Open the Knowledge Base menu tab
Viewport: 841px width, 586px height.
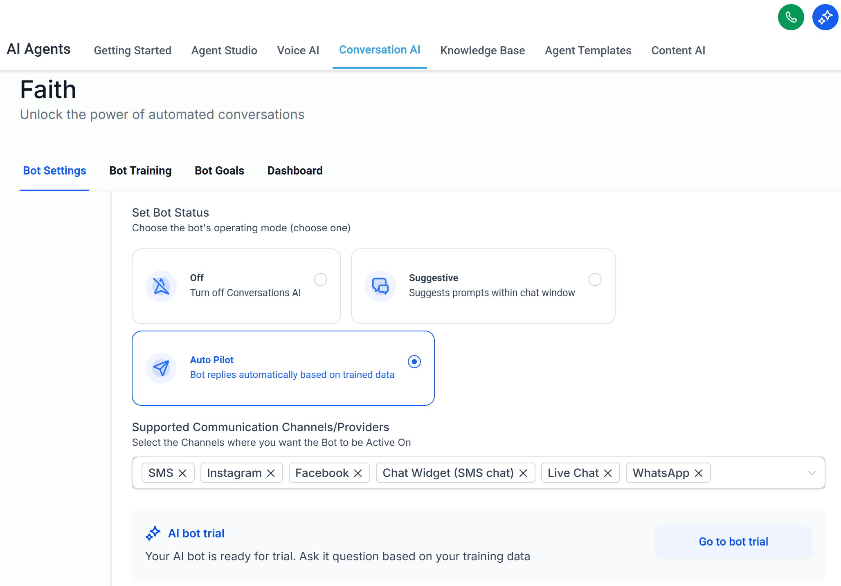coord(482,51)
